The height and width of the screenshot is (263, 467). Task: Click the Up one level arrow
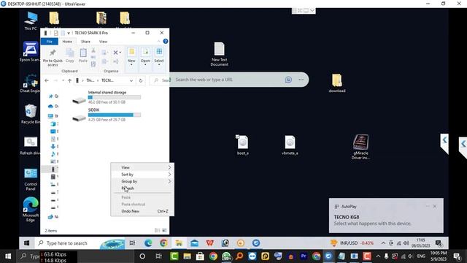[x=69, y=80]
